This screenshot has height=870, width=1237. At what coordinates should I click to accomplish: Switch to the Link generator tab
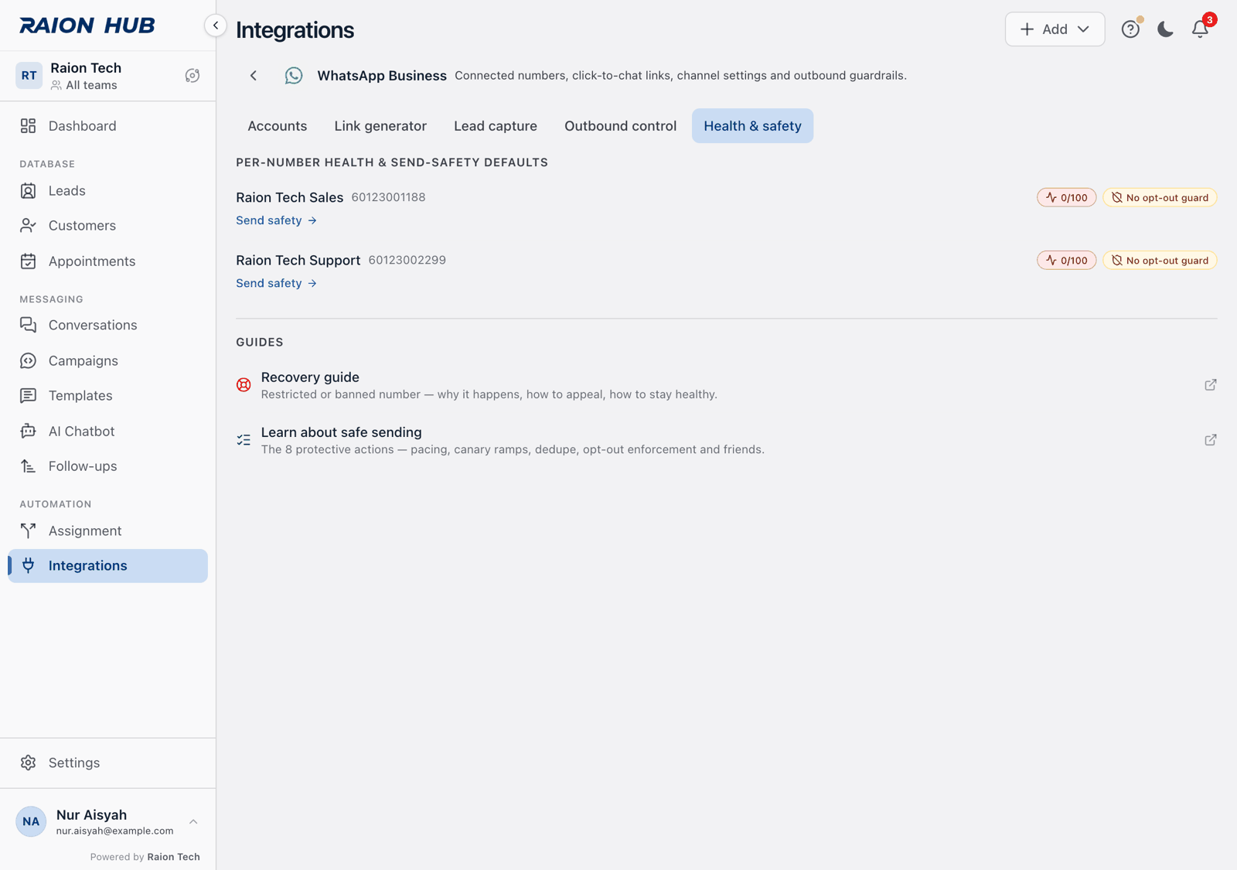pyautogui.click(x=380, y=126)
